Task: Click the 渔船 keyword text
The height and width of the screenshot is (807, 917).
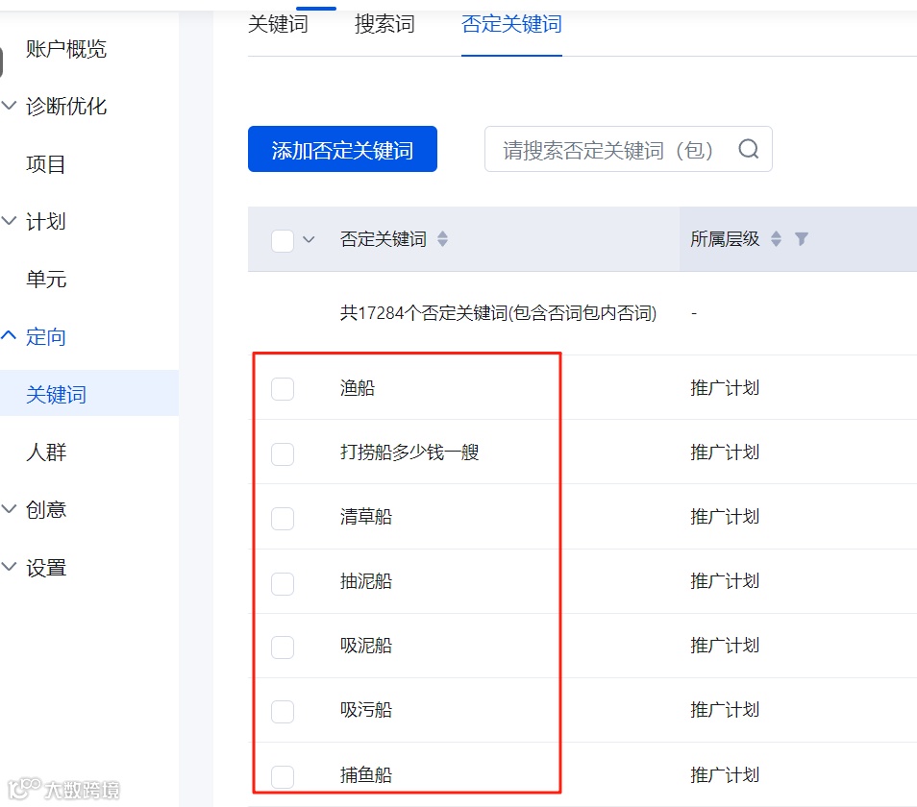Action: point(358,388)
